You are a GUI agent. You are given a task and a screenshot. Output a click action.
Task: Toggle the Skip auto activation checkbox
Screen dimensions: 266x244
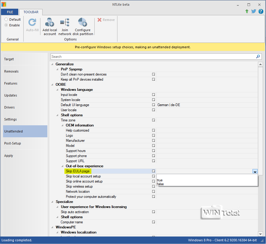[x=153, y=212]
